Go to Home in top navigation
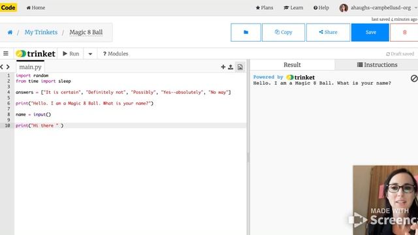 click(x=36, y=8)
